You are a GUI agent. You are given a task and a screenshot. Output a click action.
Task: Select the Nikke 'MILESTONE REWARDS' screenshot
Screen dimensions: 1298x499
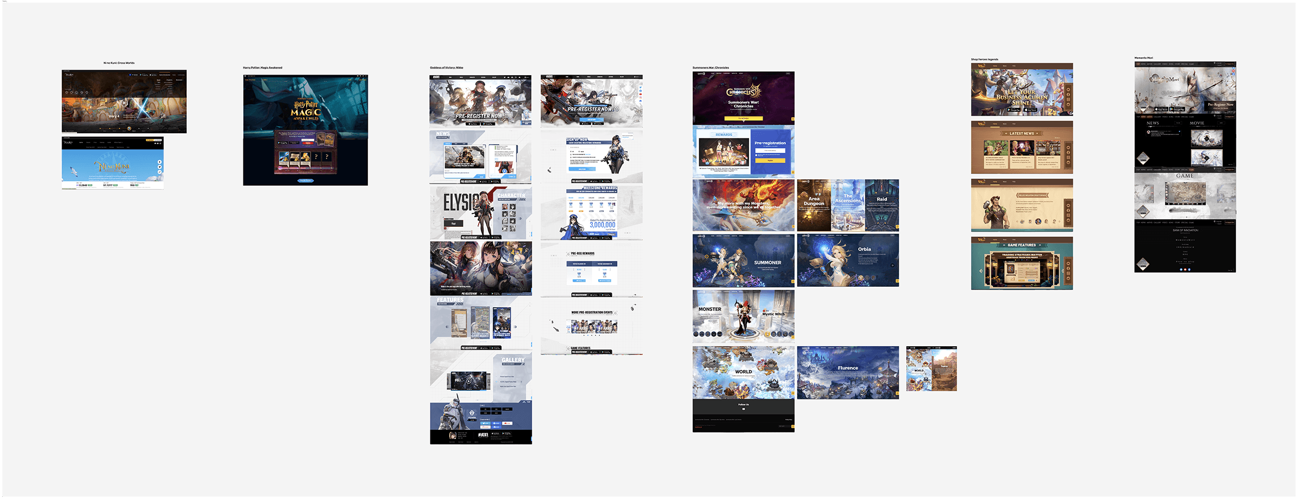(x=592, y=213)
